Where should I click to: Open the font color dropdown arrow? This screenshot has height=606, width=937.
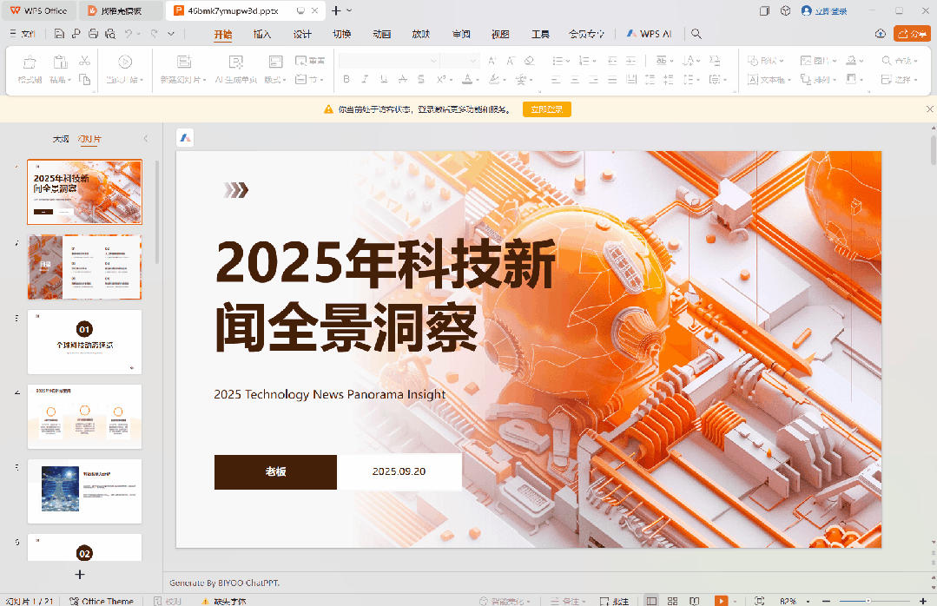[x=477, y=79]
